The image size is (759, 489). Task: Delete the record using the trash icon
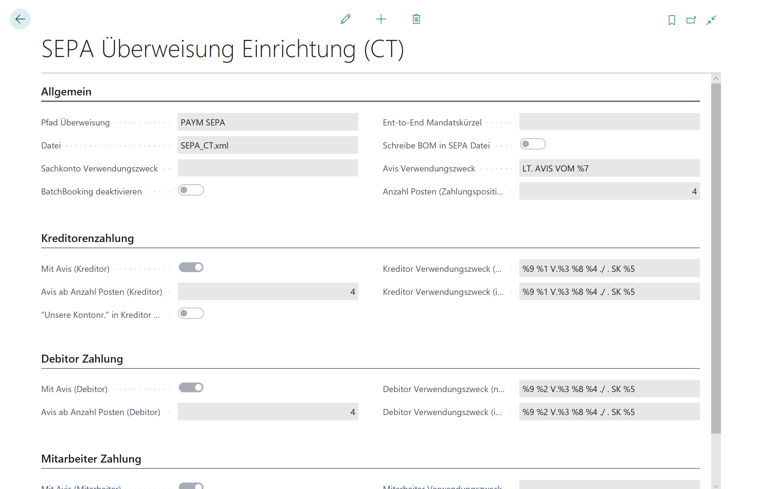click(416, 19)
